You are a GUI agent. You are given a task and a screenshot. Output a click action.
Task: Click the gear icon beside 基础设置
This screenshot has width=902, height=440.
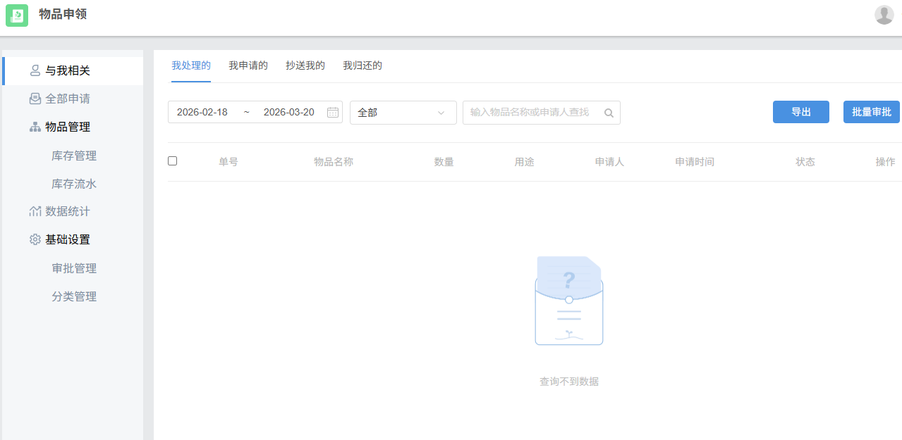pos(35,239)
